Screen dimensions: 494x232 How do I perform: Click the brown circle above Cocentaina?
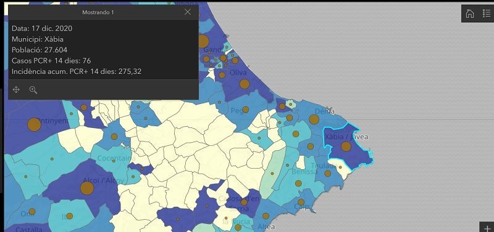coord(114,137)
